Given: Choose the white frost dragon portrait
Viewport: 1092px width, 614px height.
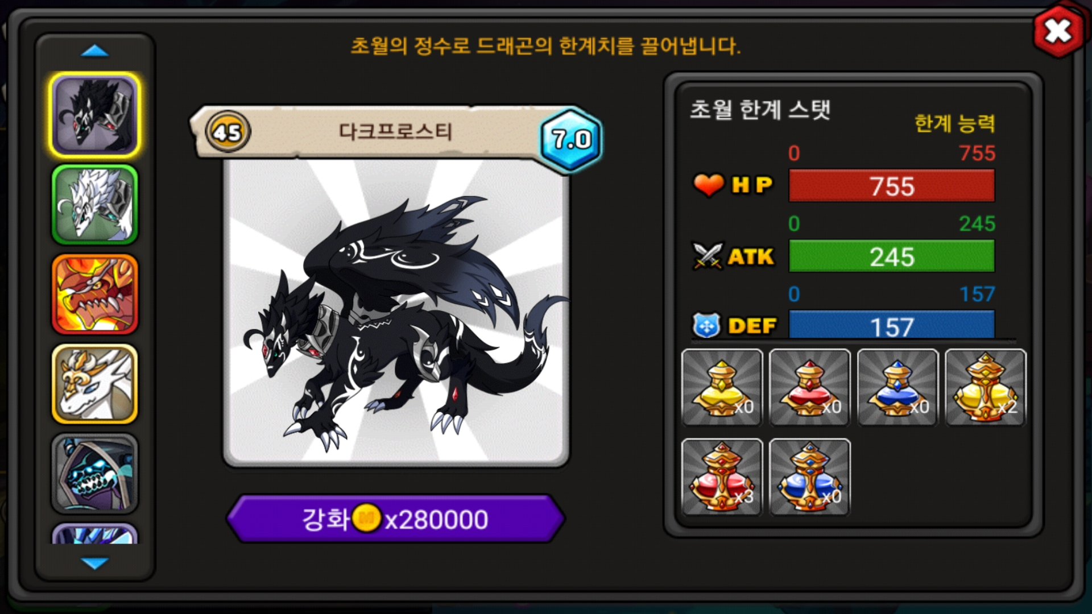Looking at the screenshot, I should [95, 205].
